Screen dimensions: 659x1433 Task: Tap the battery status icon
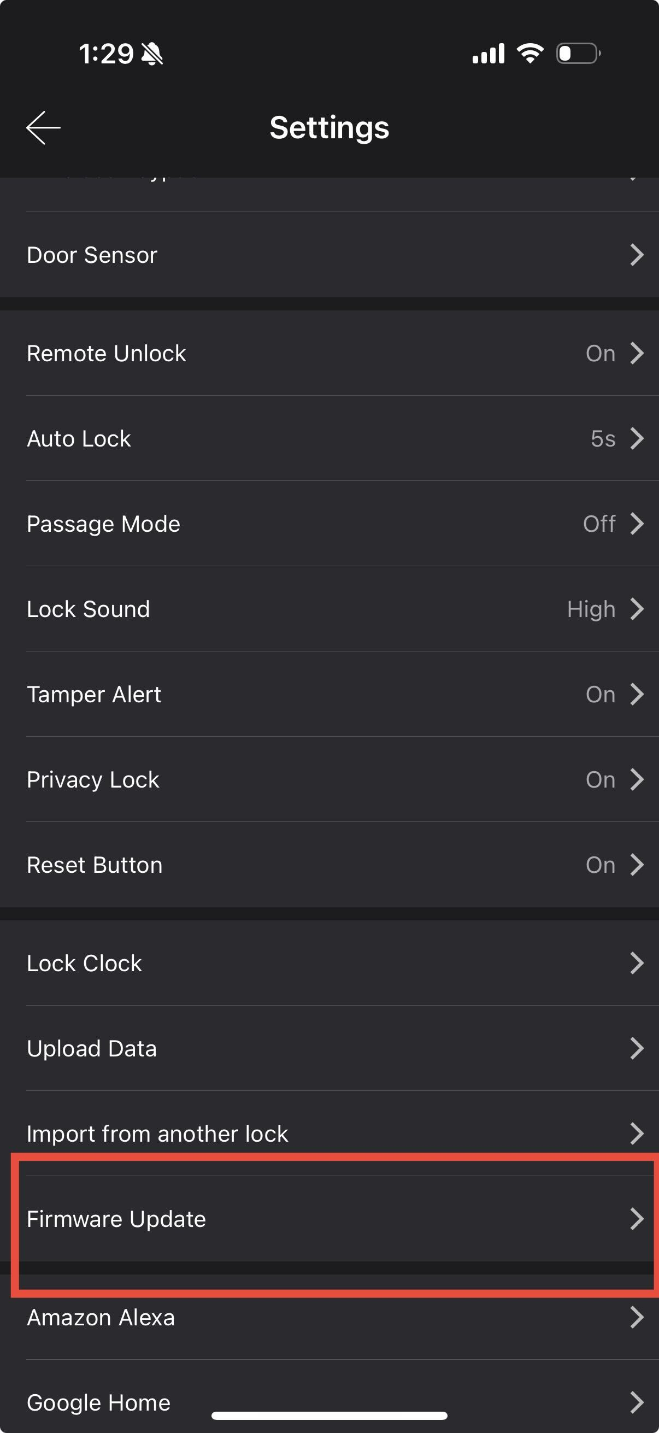(x=578, y=54)
